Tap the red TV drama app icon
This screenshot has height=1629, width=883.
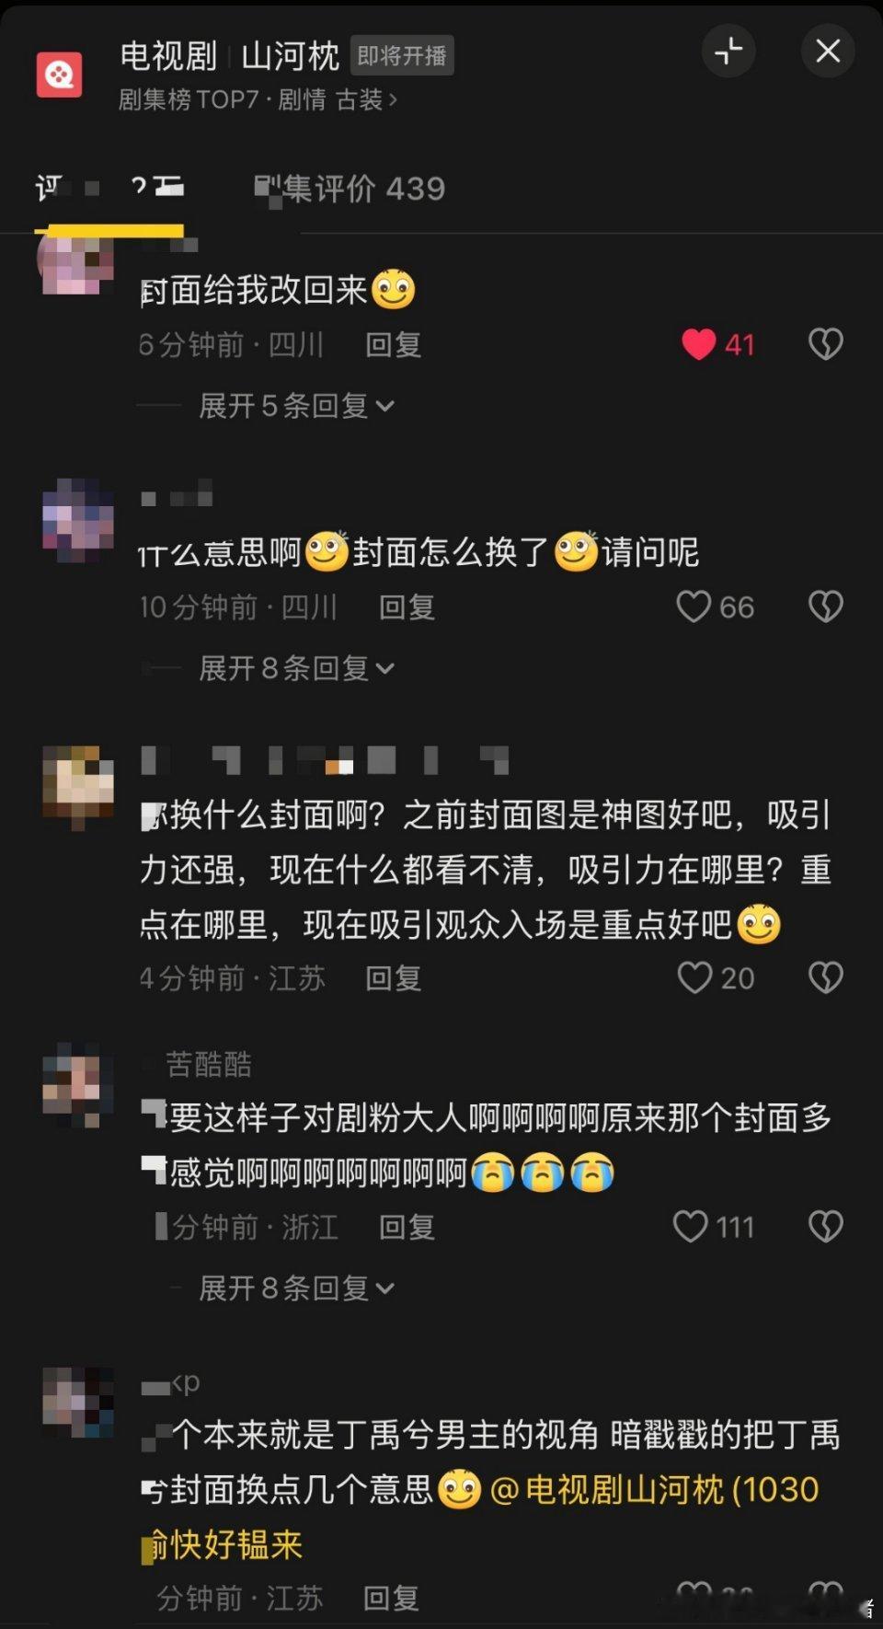[x=59, y=75]
